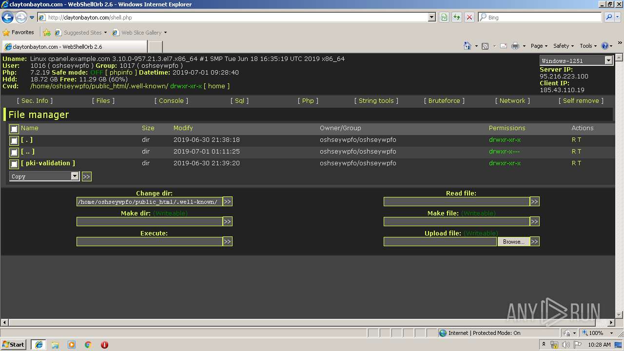Click the Action Center flag tray icon
Image resolution: width=624 pixels, height=351 pixels.
point(577,345)
